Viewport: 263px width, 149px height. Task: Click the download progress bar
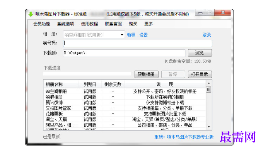(x=87, y=74)
